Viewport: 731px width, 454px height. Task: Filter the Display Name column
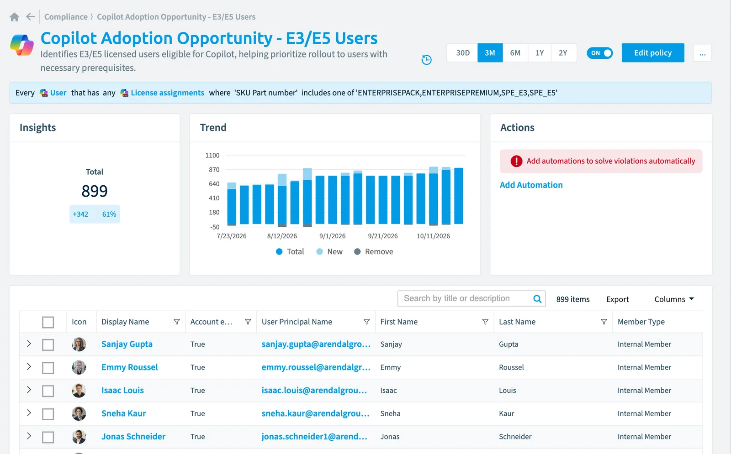click(x=177, y=322)
